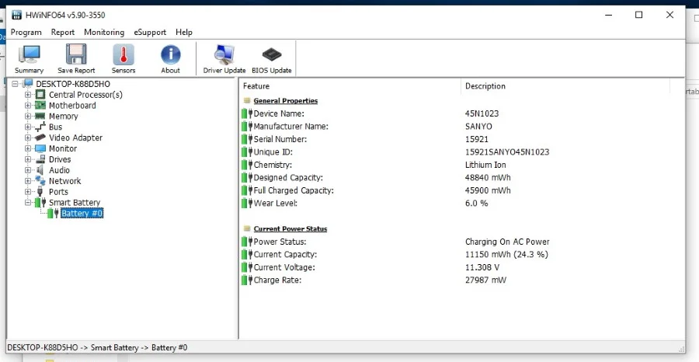Click the Memory module icon
Screen dimensions: 699x362
[x=40, y=116]
